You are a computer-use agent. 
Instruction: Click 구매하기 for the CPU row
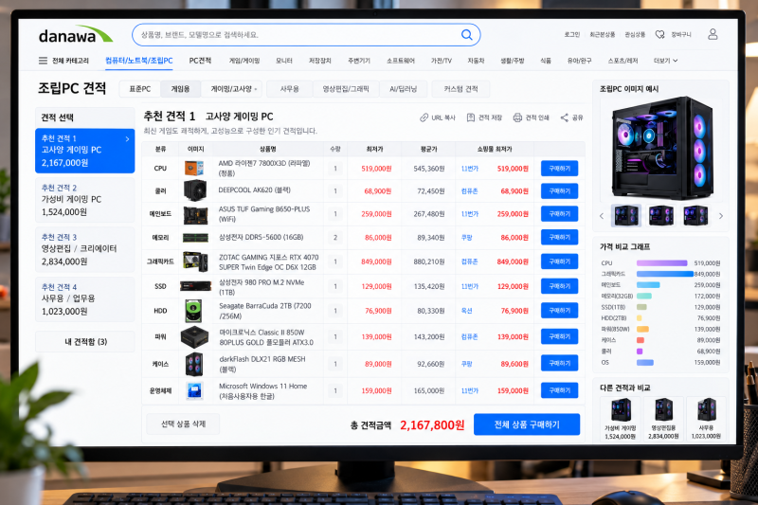559,168
